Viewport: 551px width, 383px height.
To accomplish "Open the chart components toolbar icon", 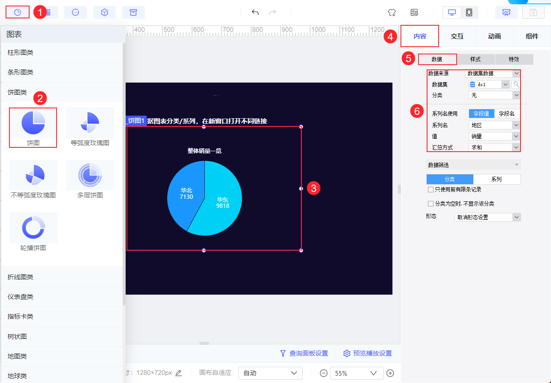I will coord(18,12).
